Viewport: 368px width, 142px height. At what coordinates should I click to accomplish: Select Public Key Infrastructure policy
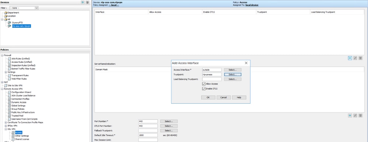pyautogui.click(x=23, y=112)
